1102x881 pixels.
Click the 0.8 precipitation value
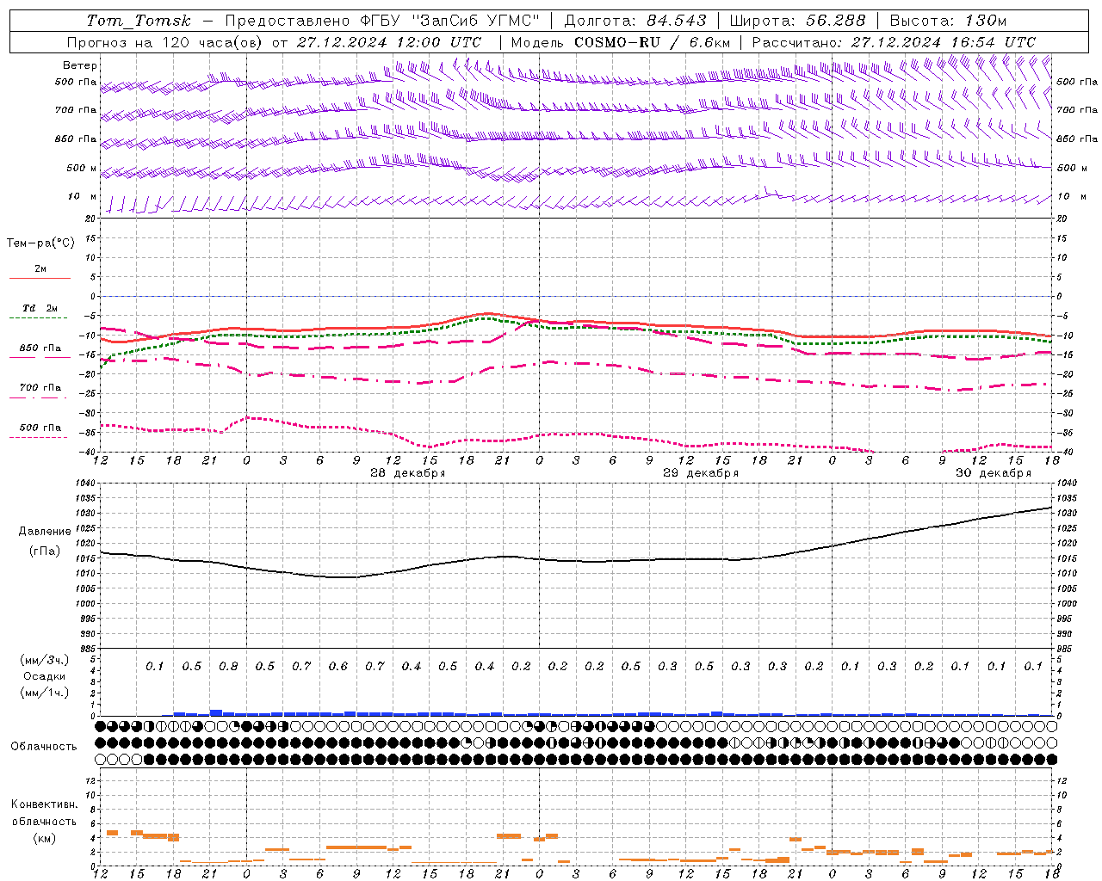click(228, 666)
